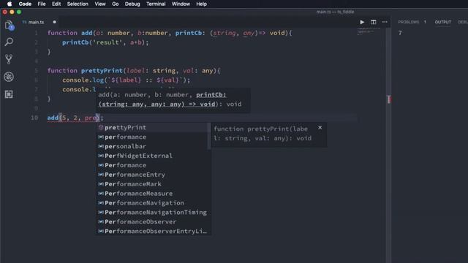The image size is (468, 263).
Task: Switch to the PROBLEMS panel tab
Action: click(x=408, y=22)
